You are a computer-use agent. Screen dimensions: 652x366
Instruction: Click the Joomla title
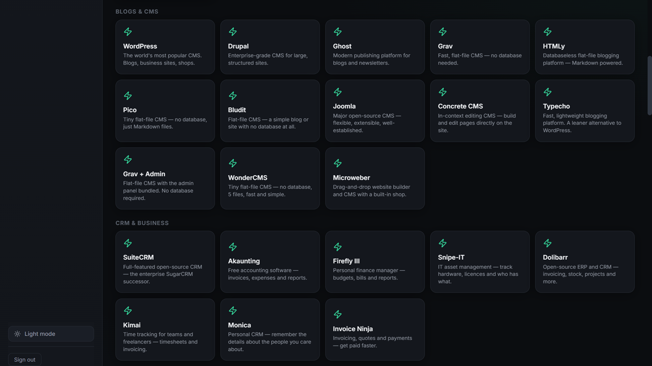coord(344,106)
